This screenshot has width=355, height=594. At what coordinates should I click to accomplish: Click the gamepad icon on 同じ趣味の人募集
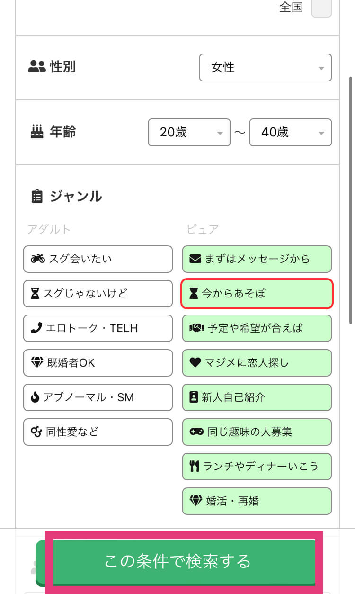coord(196,432)
